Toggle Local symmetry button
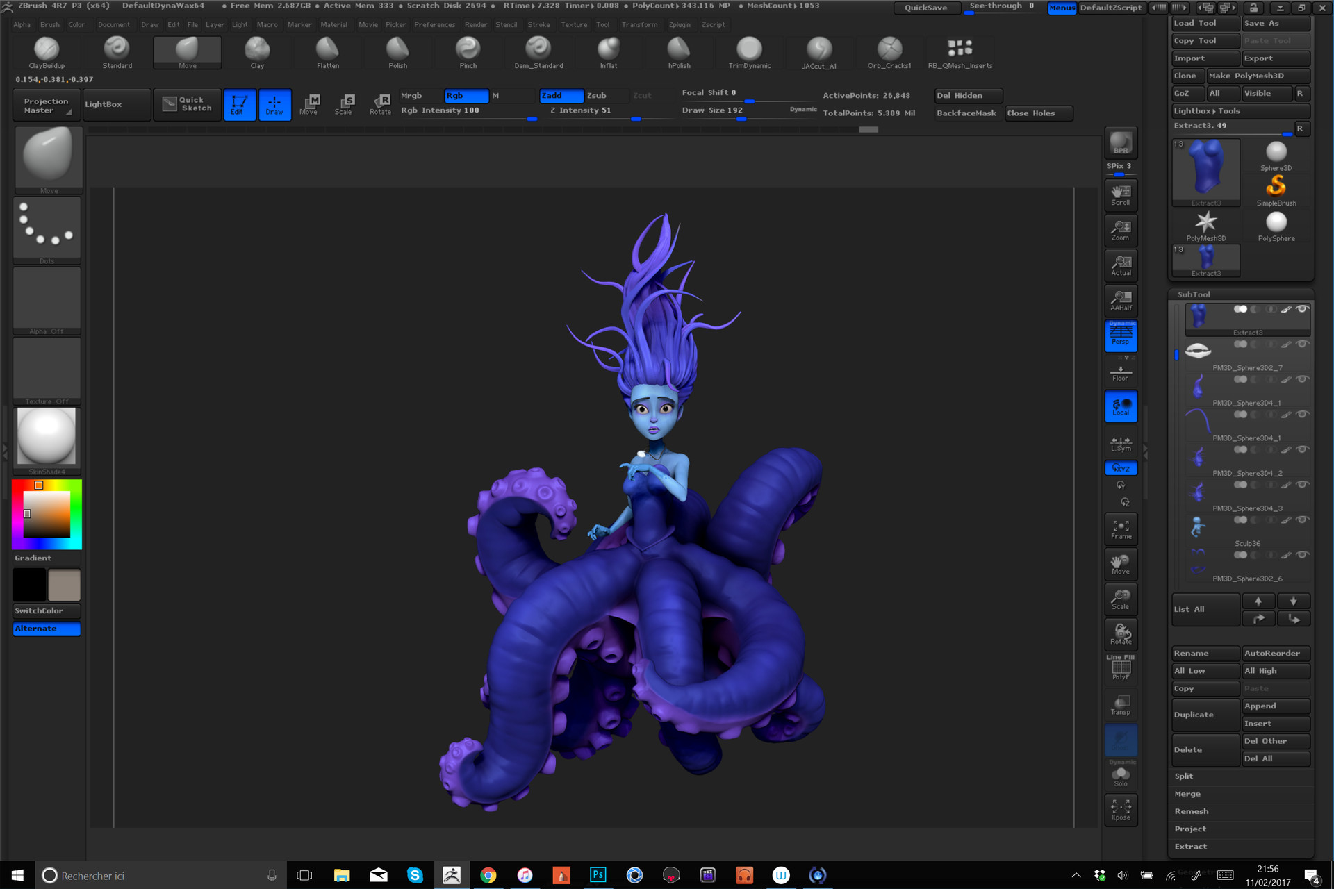 click(x=1121, y=406)
